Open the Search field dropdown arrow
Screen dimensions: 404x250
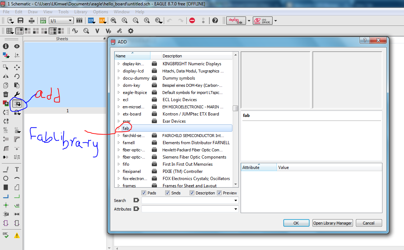pos(236,201)
